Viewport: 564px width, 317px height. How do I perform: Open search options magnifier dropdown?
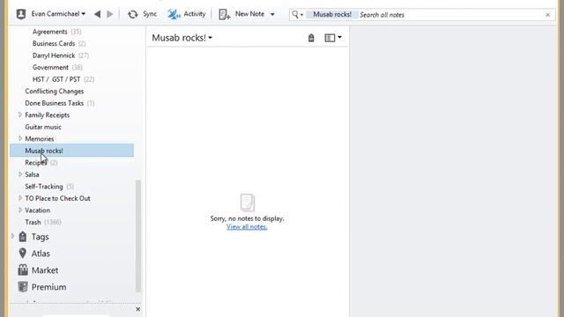[x=298, y=14]
